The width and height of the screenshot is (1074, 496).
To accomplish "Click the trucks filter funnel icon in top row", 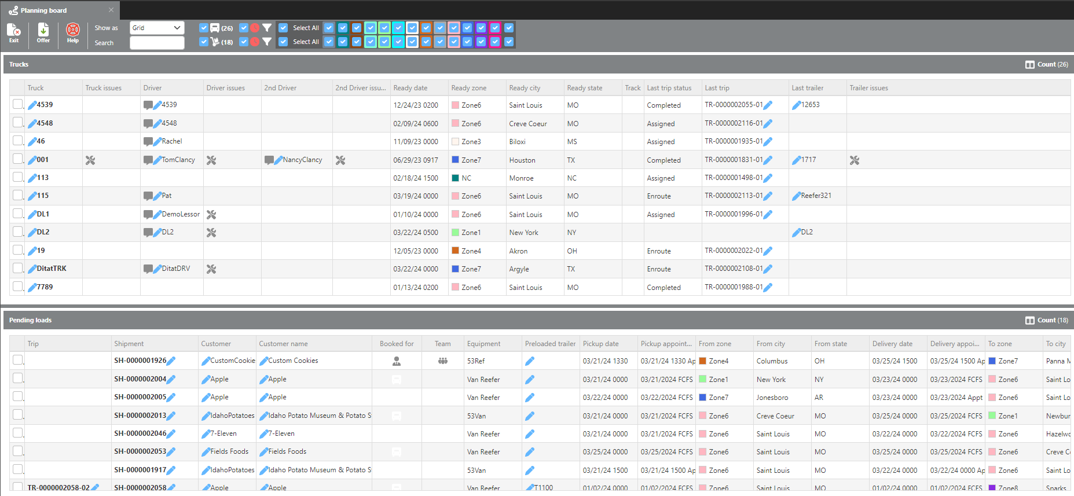I will click(x=267, y=28).
